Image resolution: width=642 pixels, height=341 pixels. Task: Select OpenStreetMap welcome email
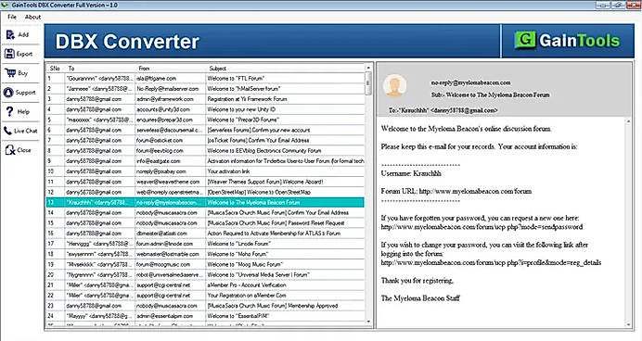tap(205, 192)
